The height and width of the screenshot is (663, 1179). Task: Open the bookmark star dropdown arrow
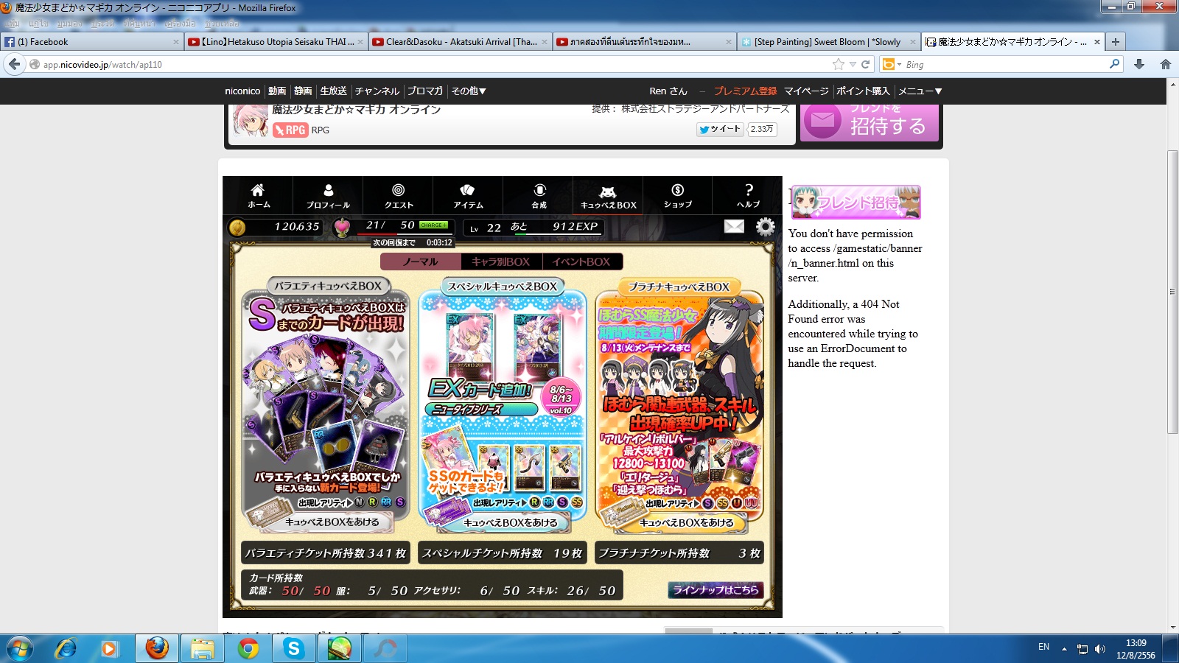click(853, 65)
